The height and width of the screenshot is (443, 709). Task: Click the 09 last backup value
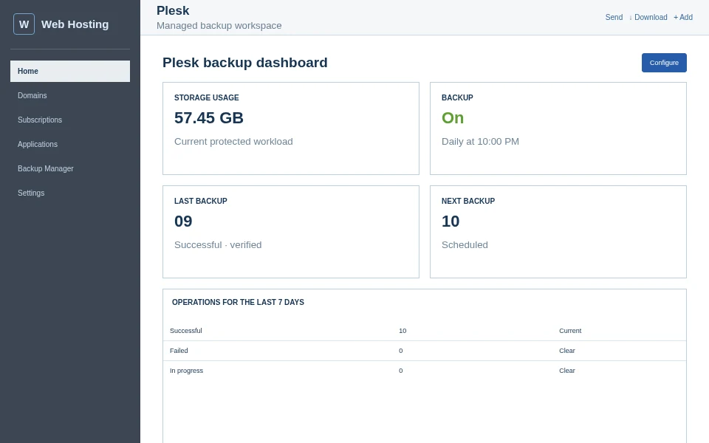183,221
